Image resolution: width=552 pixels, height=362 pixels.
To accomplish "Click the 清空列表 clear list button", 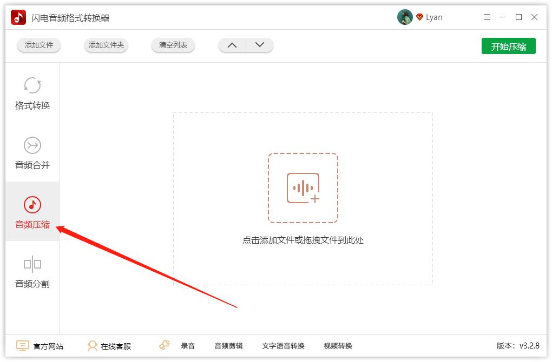I will tap(173, 45).
